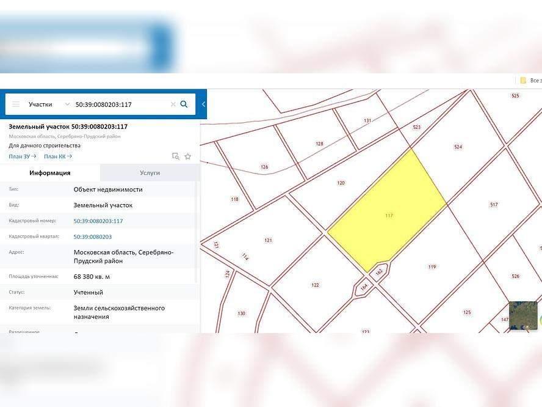Switch basemap via satellite thumbnail
Viewport: 542px width, 407px height.
[x=523, y=315]
